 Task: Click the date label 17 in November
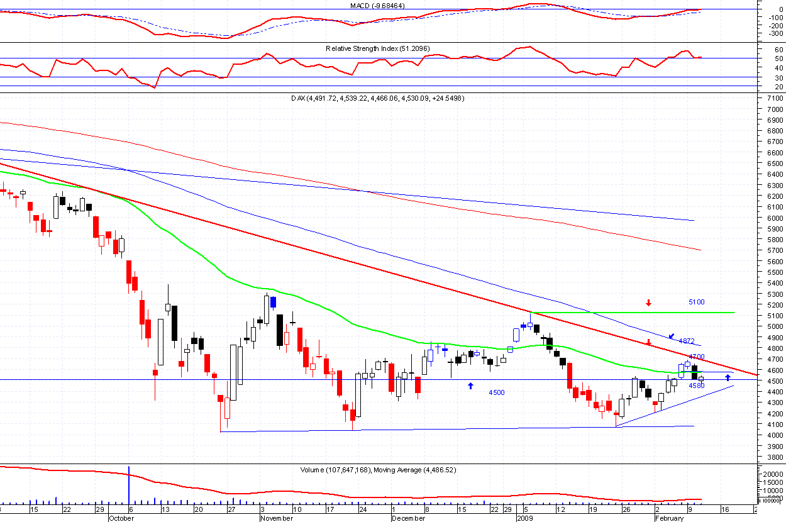[x=329, y=509]
